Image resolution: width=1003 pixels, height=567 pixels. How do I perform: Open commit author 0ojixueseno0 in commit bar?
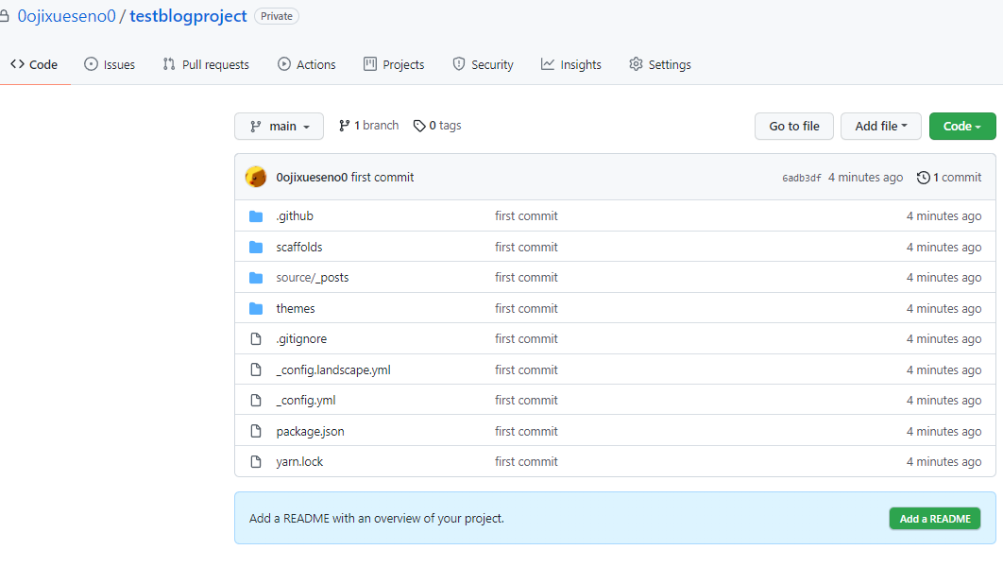312,178
